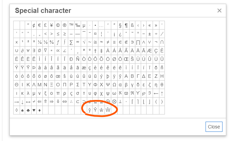Select the euro sign €
This screenshot has height=141, width=232.
(40, 25)
